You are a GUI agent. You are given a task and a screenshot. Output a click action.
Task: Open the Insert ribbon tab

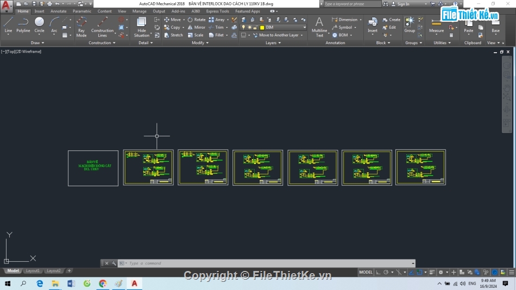[39, 11]
